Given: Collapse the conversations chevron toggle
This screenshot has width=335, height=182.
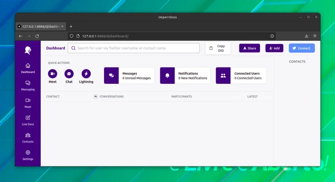Looking at the screenshot, I should 95,97.
